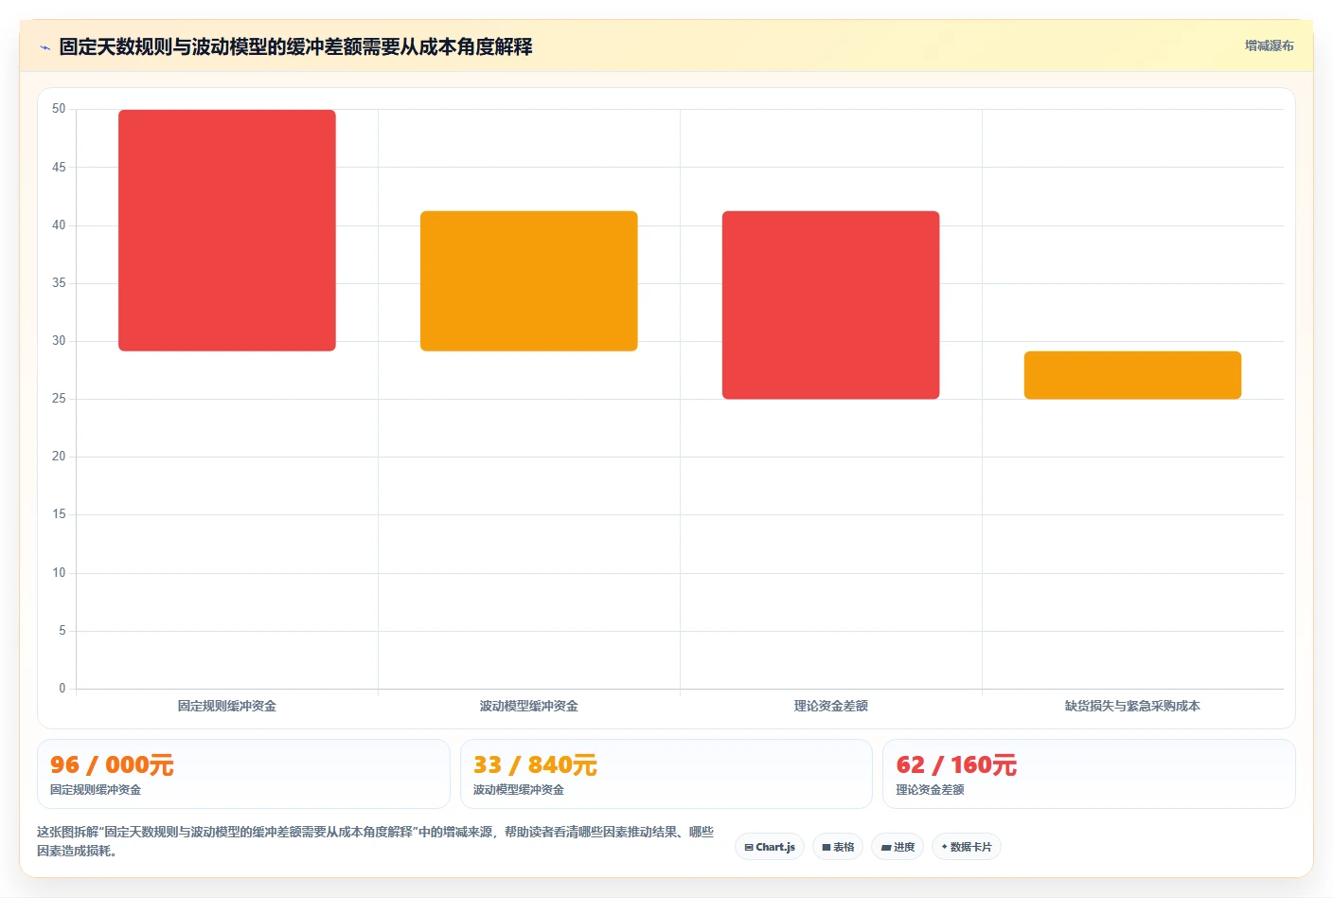
Task: Click the lightning icon beside the card title
Action: pyautogui.click(x=44, y=47)
